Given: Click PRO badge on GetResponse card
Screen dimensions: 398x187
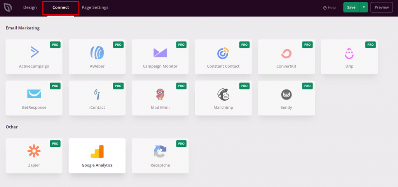Looking at the screenshot, I should (55, 86).
